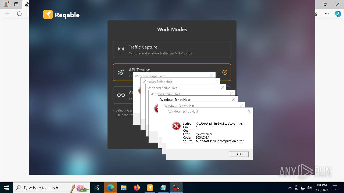The image size is (344, 193).
Task: Close the sixth Windows Script Host dialog from front
Action: [x=216, y=81]
